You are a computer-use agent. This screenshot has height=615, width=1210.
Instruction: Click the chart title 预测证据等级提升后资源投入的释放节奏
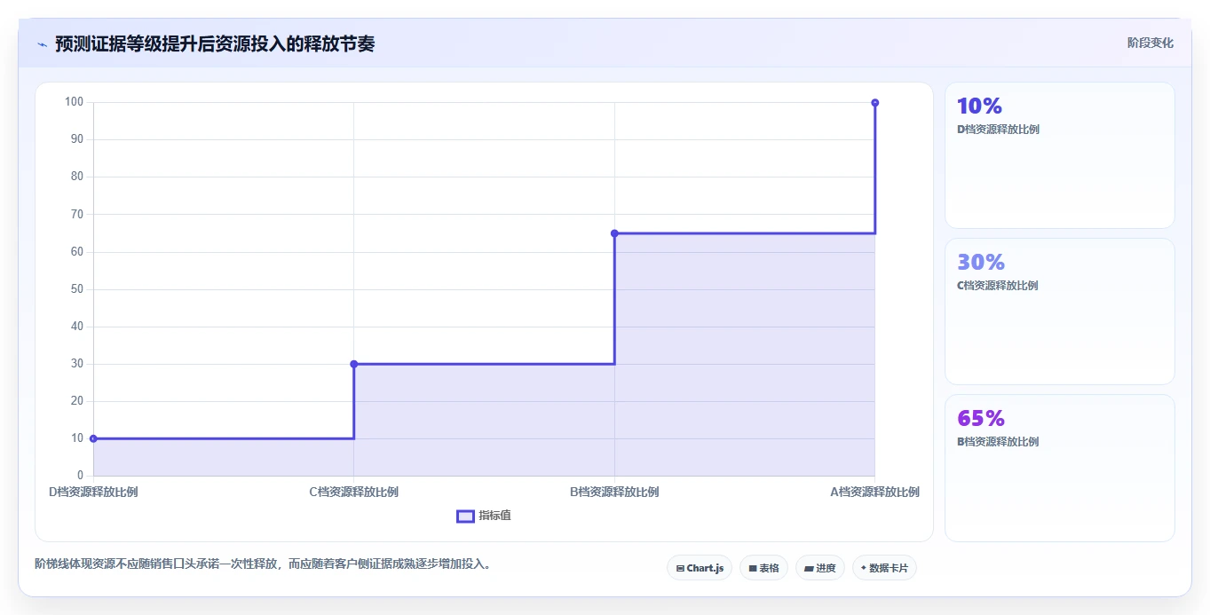[215, 43]
